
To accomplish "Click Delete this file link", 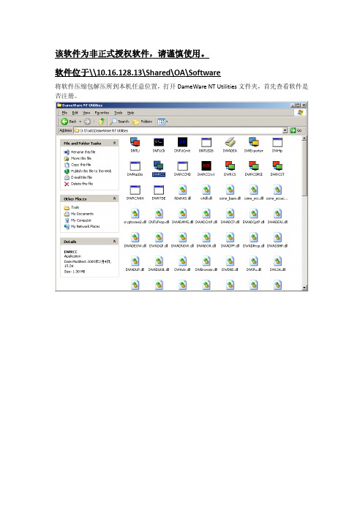I will tap(82, 184).
